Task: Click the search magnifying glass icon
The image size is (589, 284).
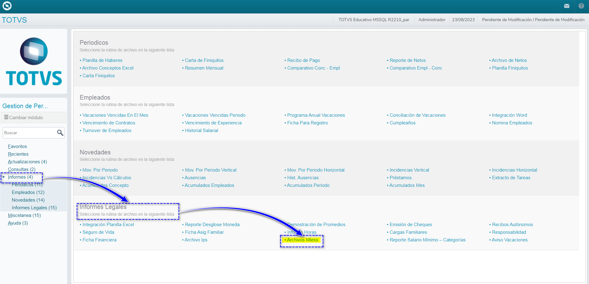Action: (x=60, y=133)
